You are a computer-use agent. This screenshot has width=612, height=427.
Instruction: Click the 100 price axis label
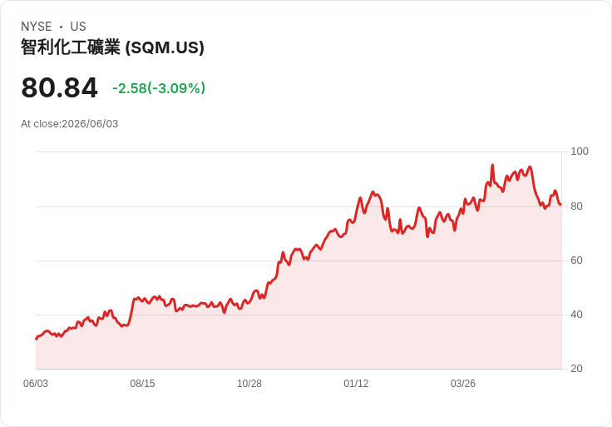(x=580, y=151)
